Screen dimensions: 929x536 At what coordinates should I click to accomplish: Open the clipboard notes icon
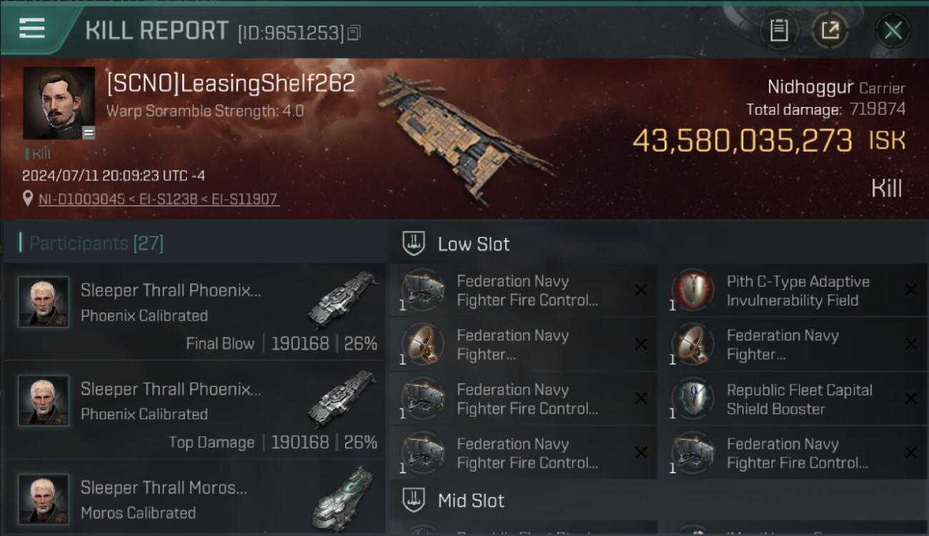[779, 31]
